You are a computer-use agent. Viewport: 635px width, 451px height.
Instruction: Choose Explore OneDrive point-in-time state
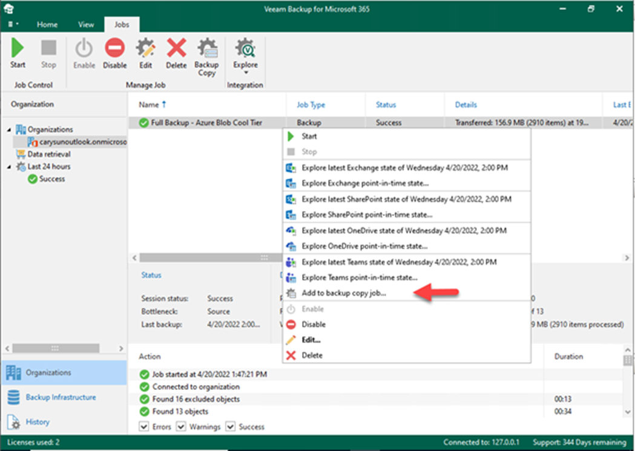click(x=406, y=246)
